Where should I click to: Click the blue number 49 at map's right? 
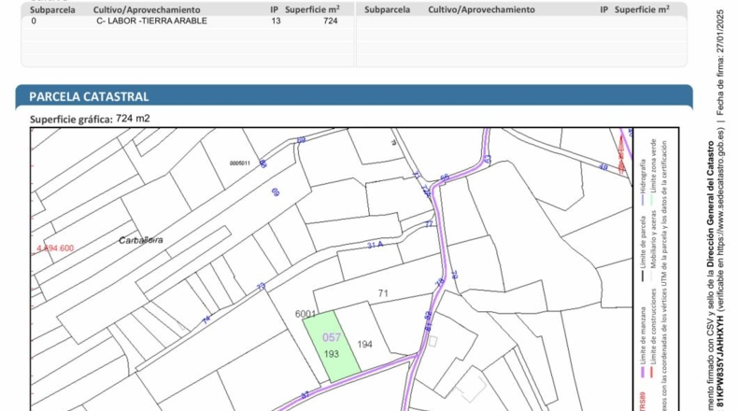click(x=603, y=167)
